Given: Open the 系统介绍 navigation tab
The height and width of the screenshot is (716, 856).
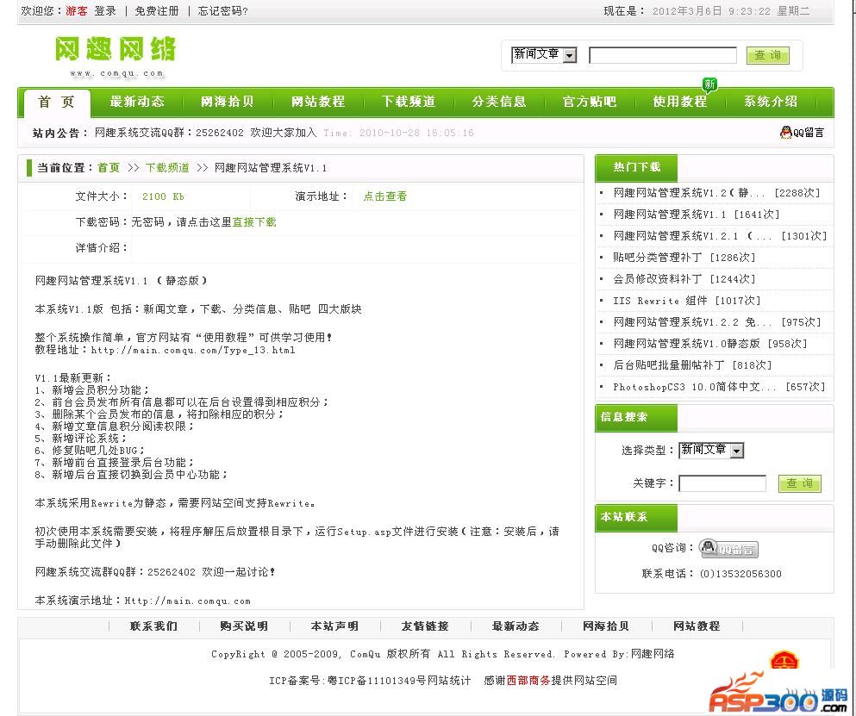Looking at the screenshot, I should pos(771,102).
